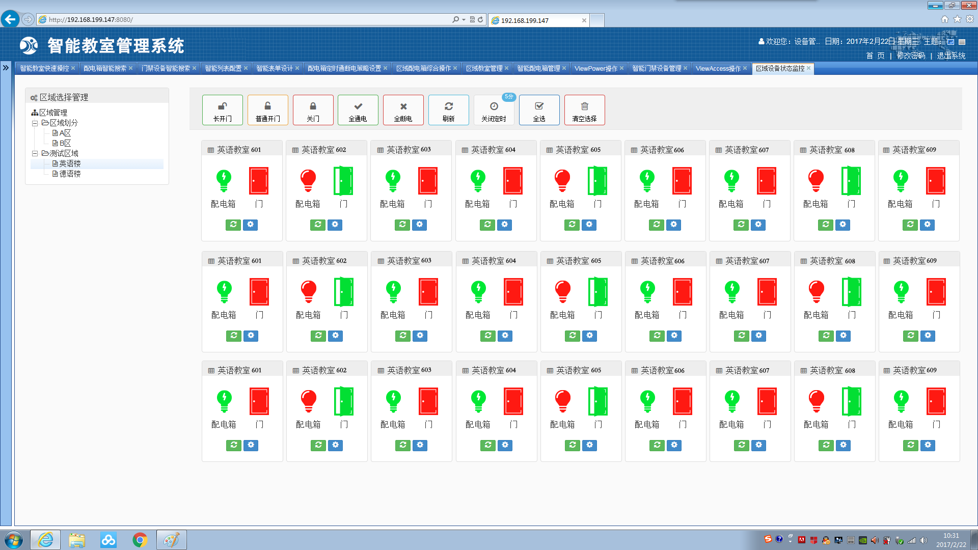Switch to the 智能门禁设备管理 tab
The width and height of the screenshot is (978, 550).
[657, 68]
